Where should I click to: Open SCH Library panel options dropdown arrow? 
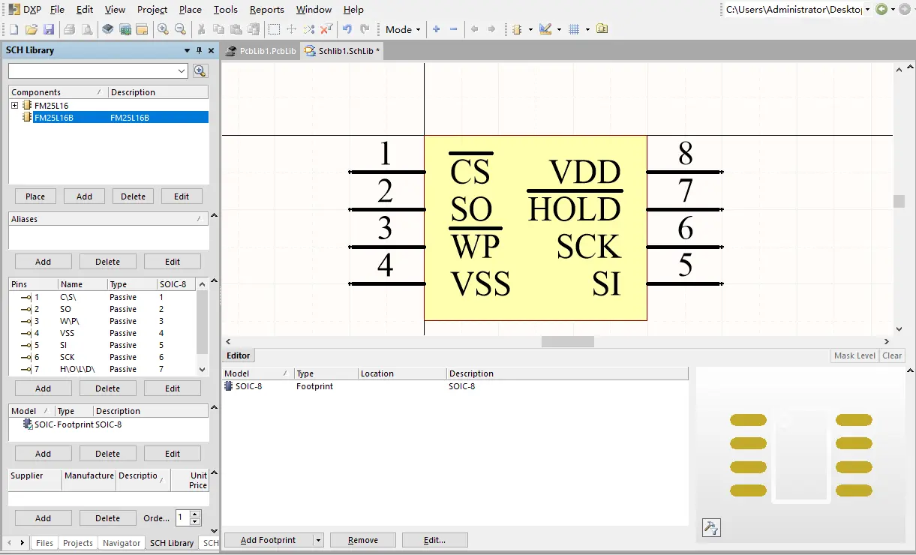tap(187, 50)
